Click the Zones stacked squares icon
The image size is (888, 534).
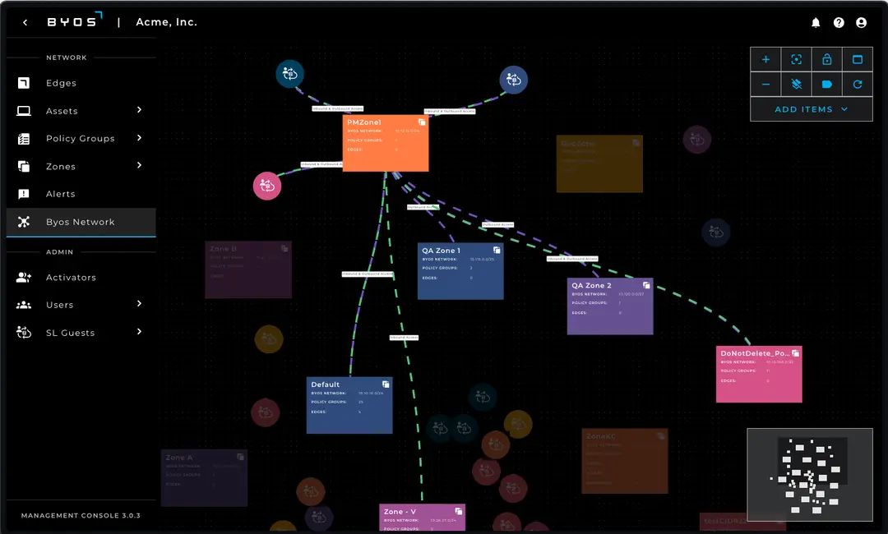[x=24, y=166]
